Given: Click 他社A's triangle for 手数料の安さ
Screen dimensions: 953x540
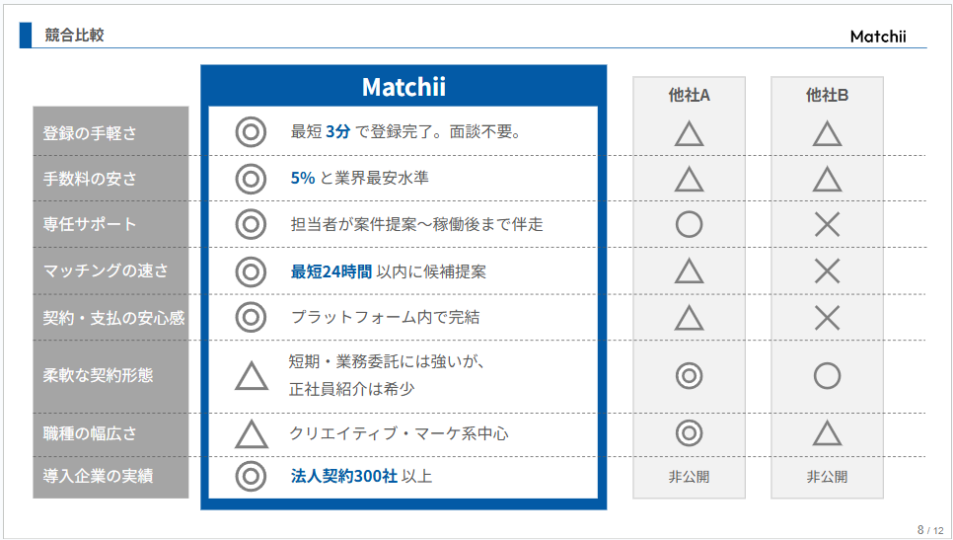Looking at the screenshot, I should click(x=689, y=180).
